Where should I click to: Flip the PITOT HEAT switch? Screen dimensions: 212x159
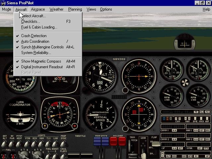click(19, 144)
